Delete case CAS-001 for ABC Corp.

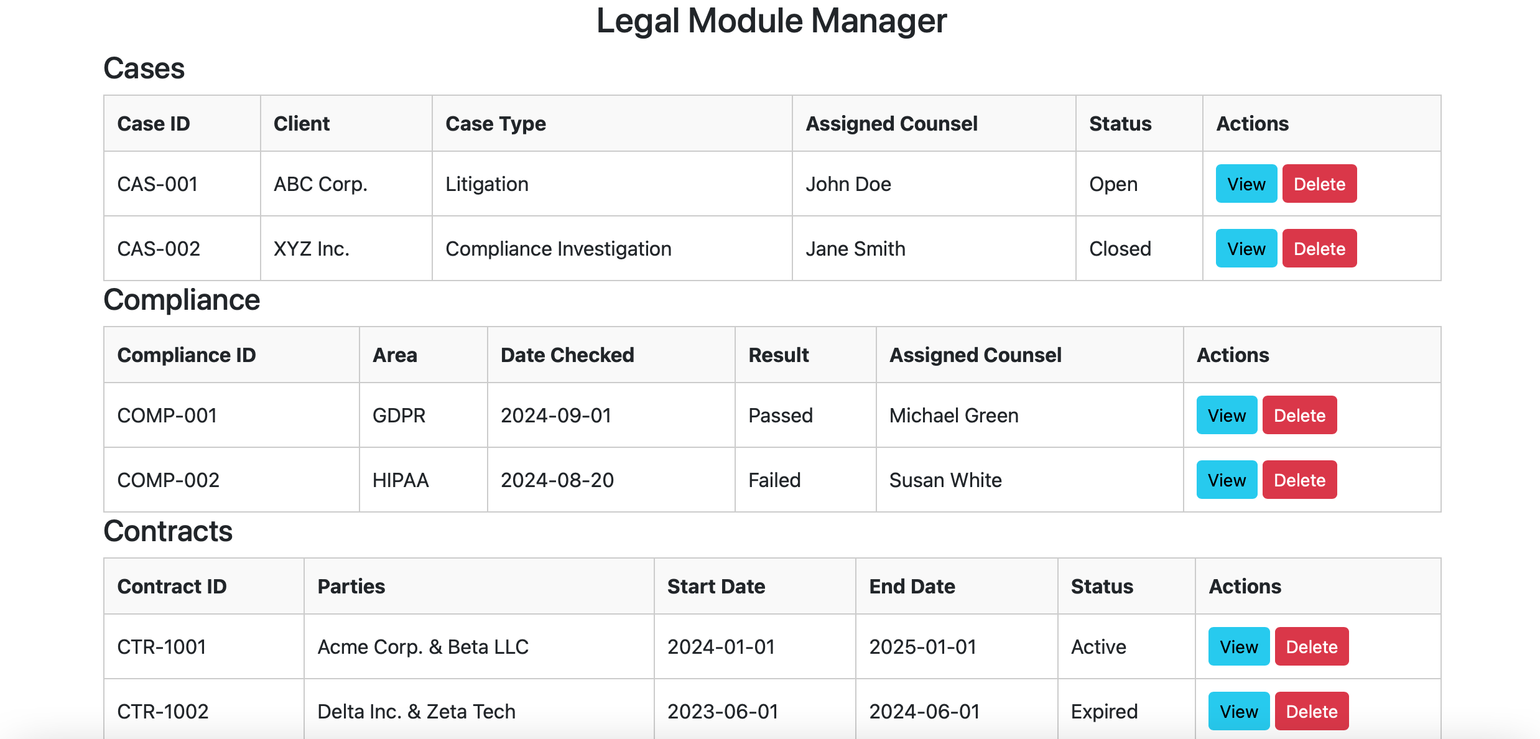point(1319,184)
